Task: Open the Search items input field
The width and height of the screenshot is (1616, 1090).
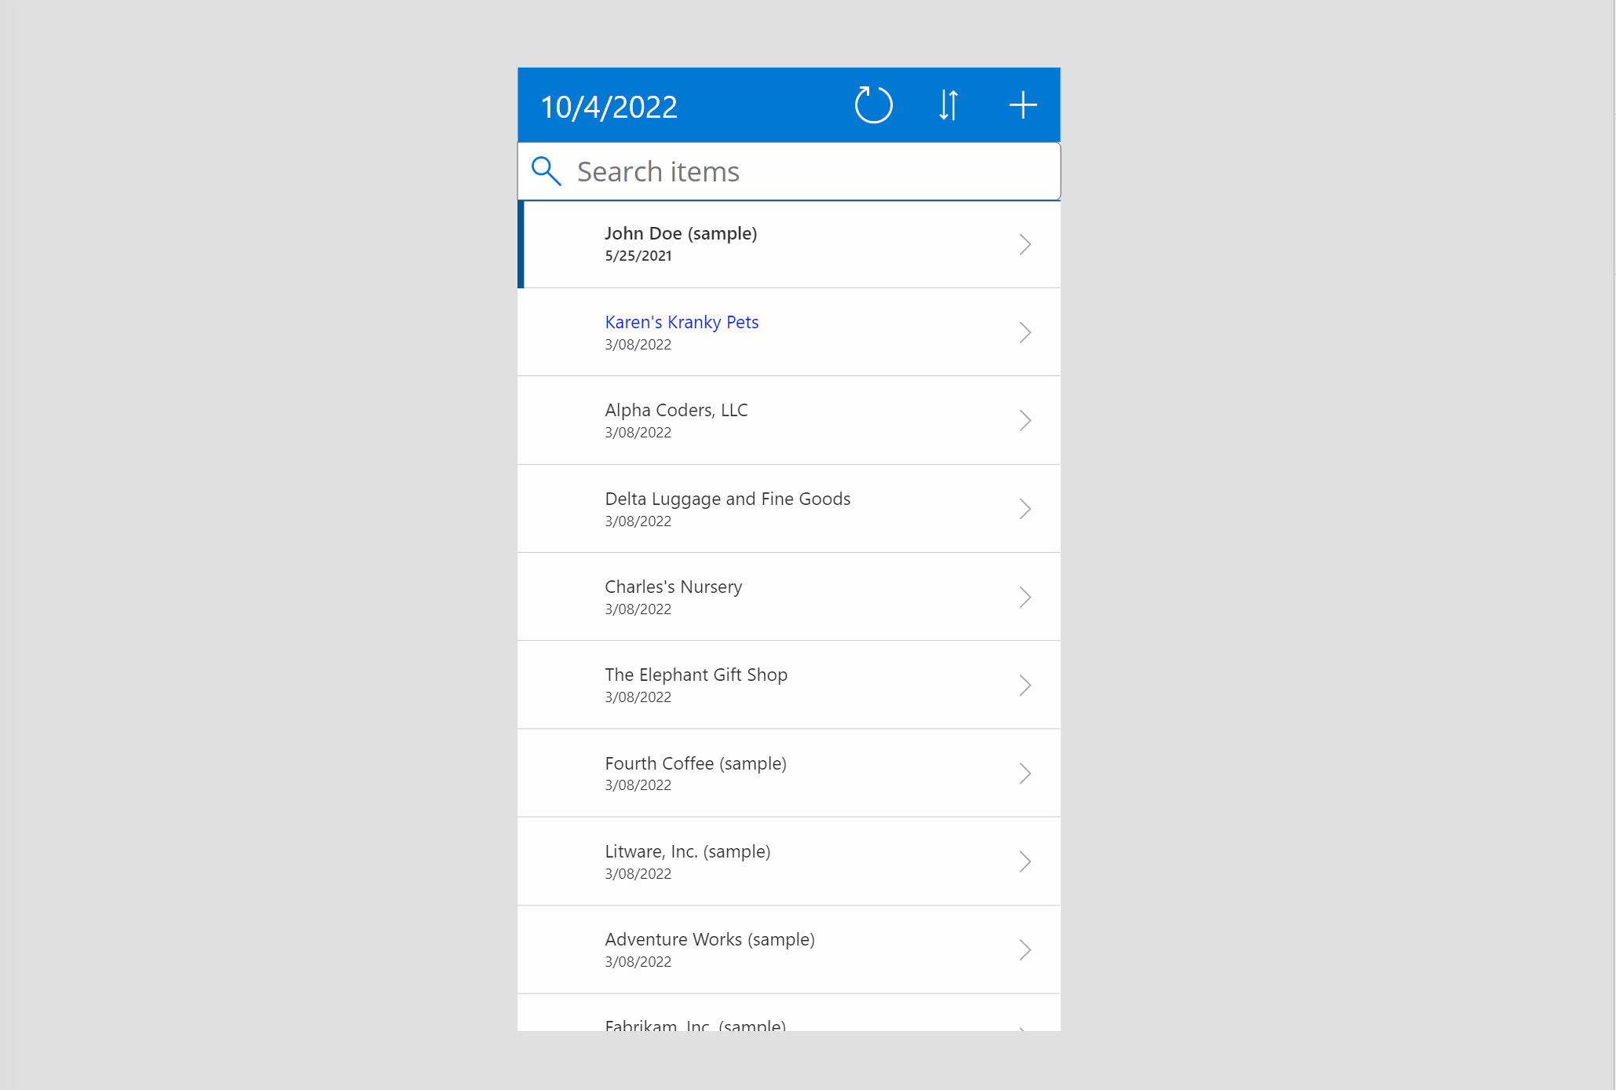Action: click(788, 170)
